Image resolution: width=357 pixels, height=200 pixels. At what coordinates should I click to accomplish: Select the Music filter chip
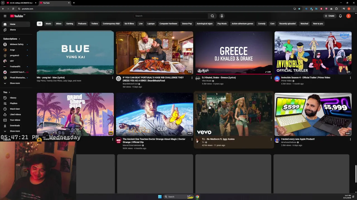click(49, 24)
